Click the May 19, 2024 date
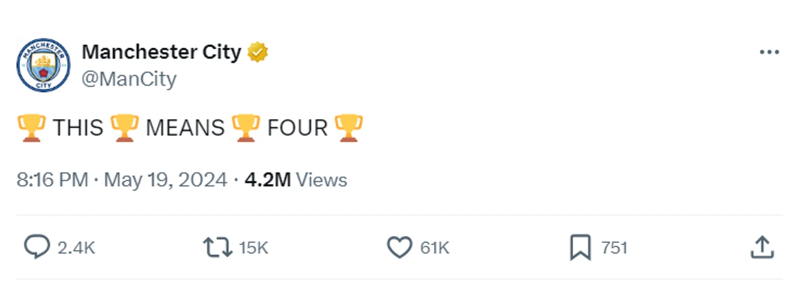Screen dimensions: 801x288 (165, 180)
